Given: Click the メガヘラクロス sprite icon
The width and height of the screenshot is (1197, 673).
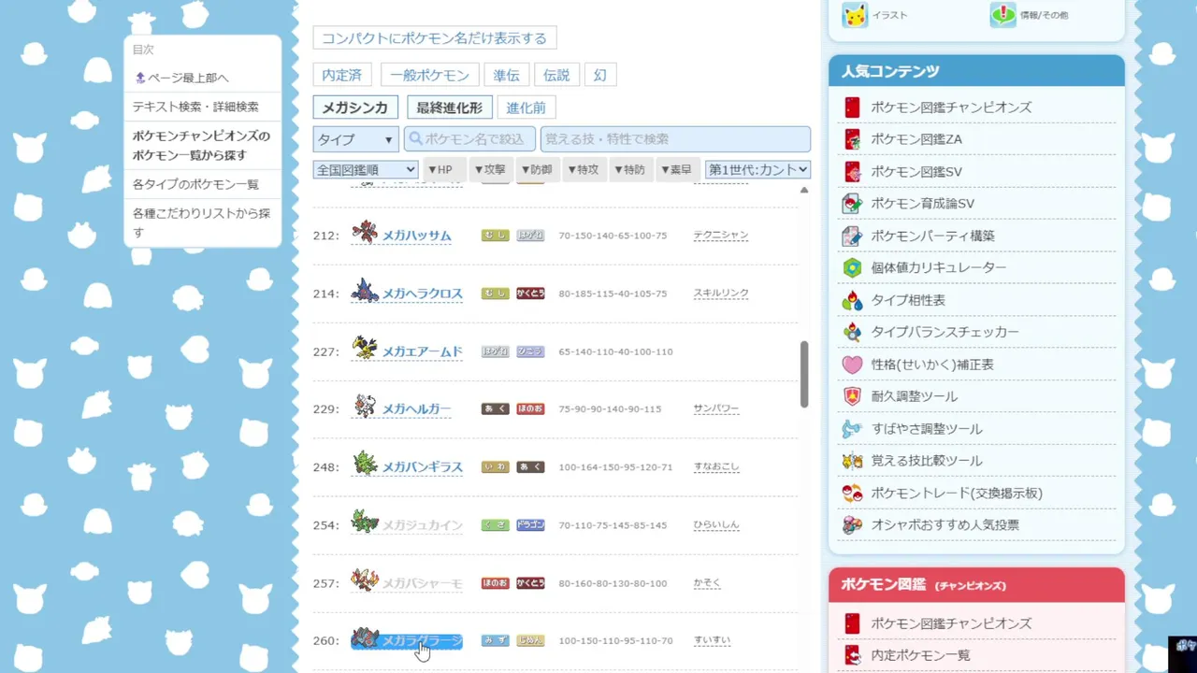Looking at the screenshot, I should coord(365,292).
